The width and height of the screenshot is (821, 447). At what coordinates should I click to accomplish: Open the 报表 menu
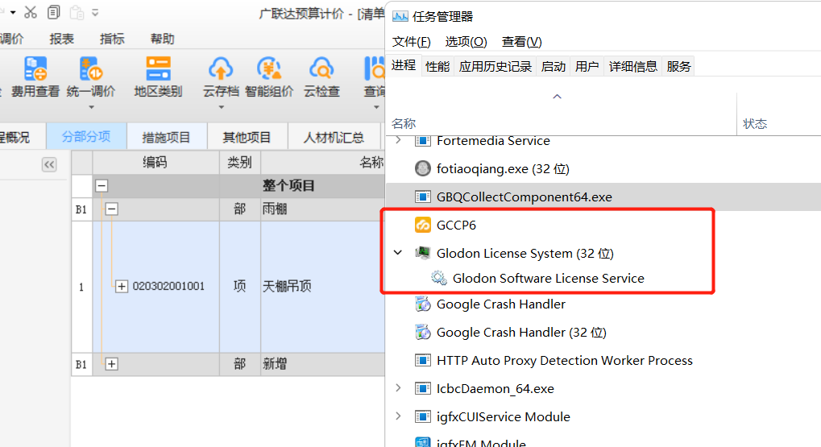[62, 39]
